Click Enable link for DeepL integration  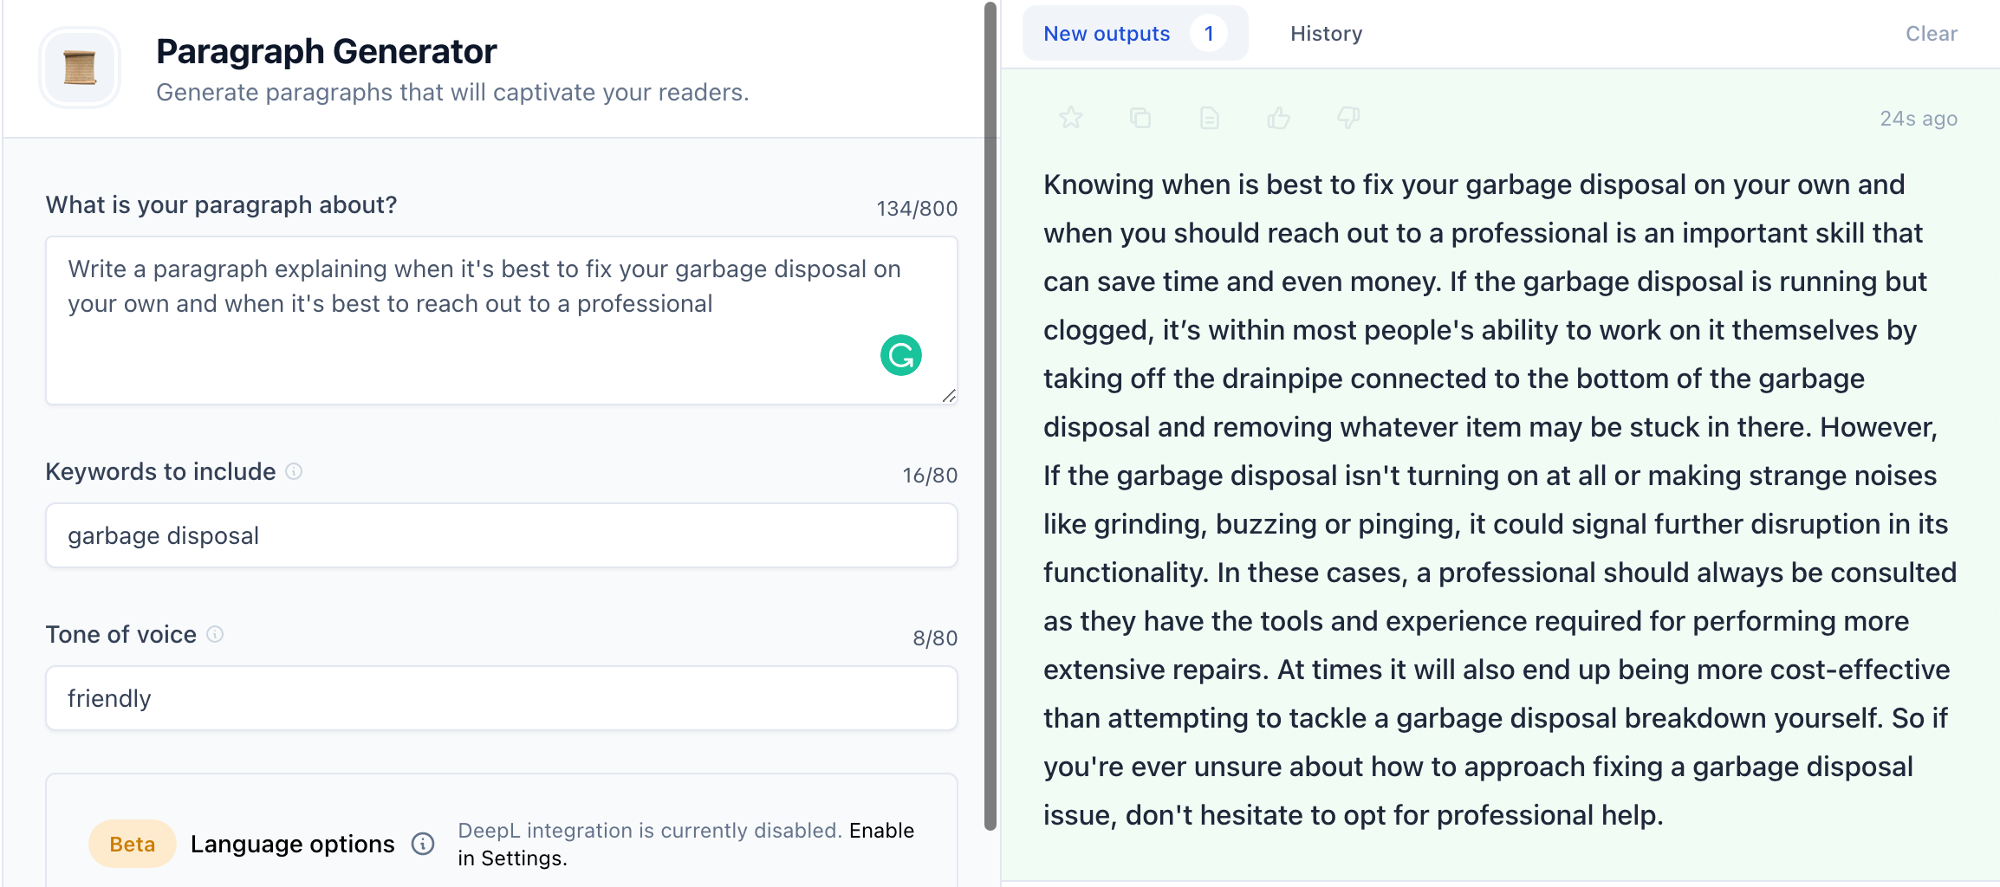[881, 831]
